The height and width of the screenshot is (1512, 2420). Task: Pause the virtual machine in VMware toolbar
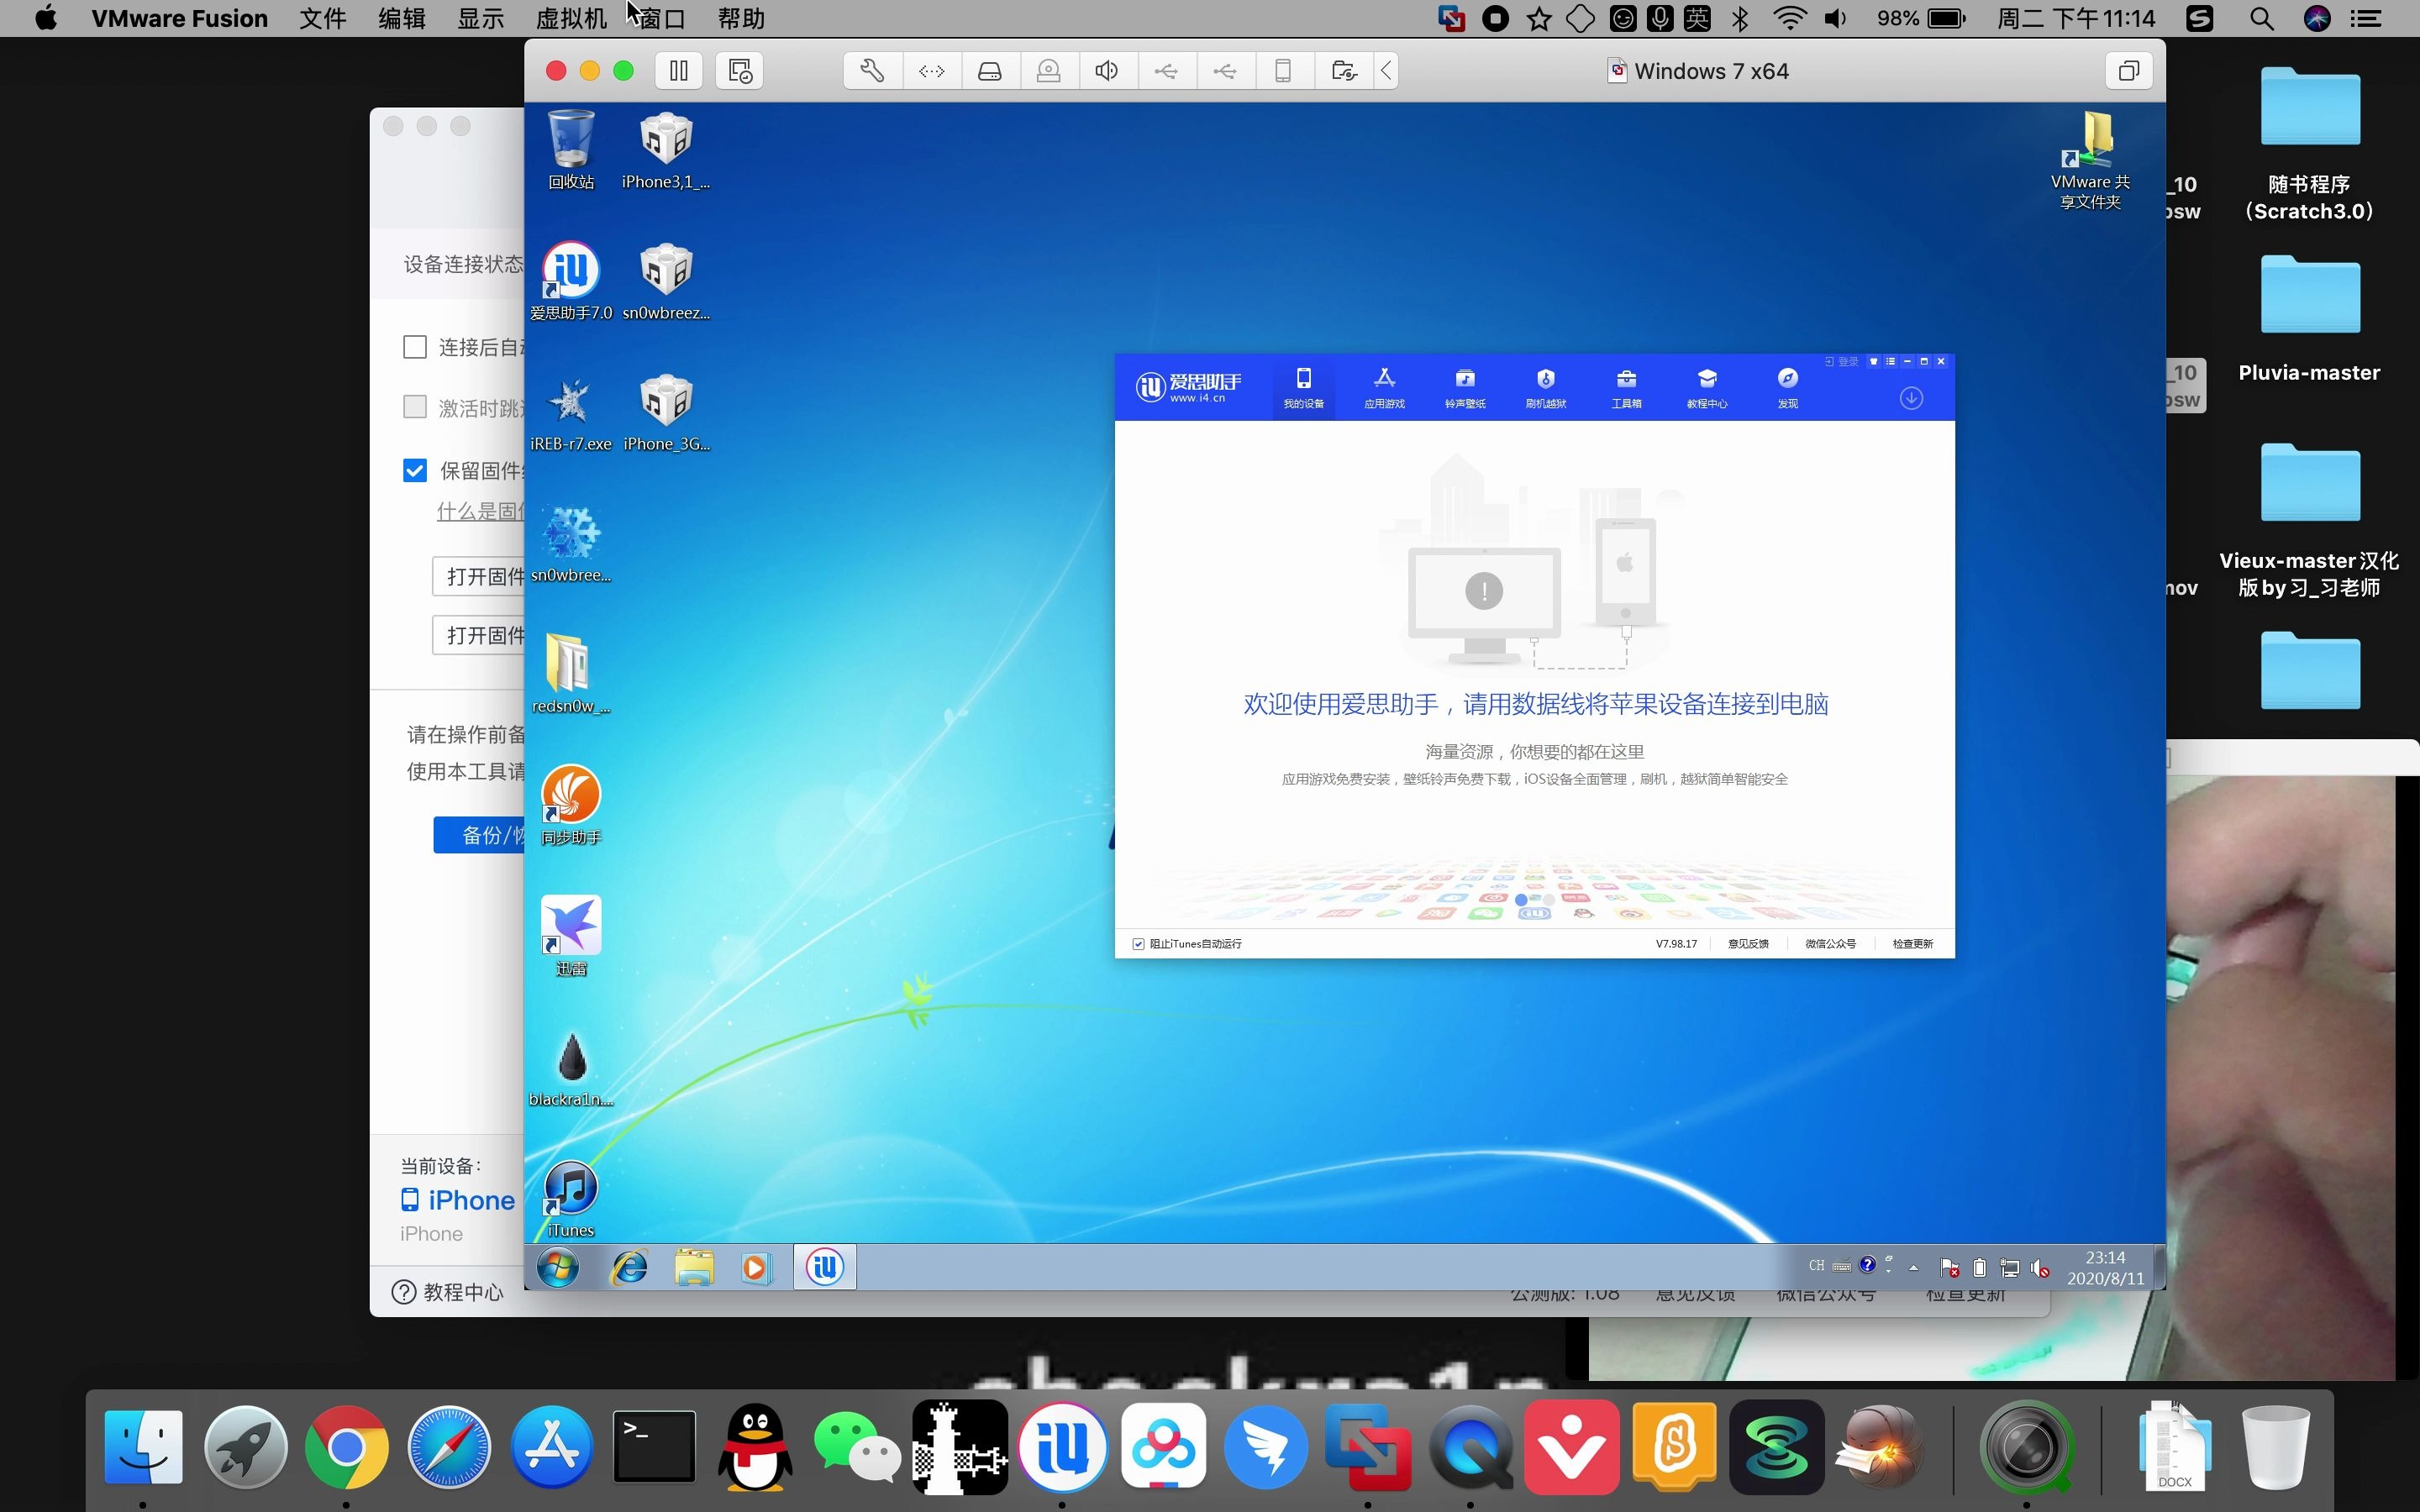(x=679, y=71)
